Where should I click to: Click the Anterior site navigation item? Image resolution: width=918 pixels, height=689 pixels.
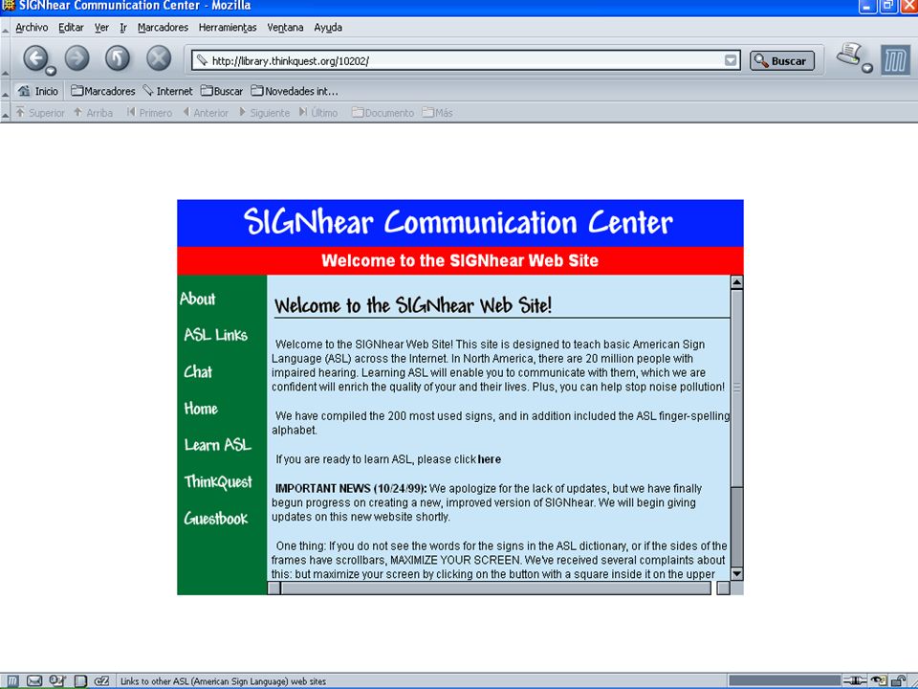(x=206, y=113)
